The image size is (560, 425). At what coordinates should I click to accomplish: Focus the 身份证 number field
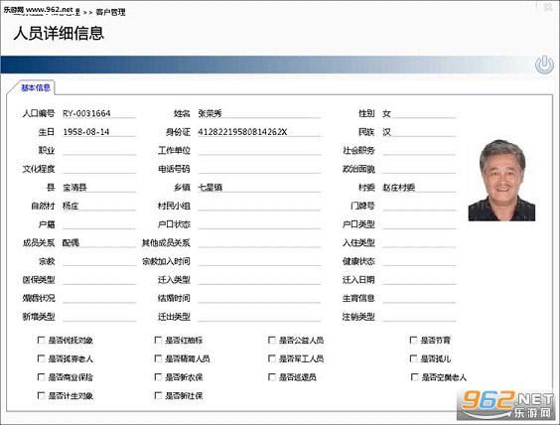pyautogui.click(x=259, y=132)
